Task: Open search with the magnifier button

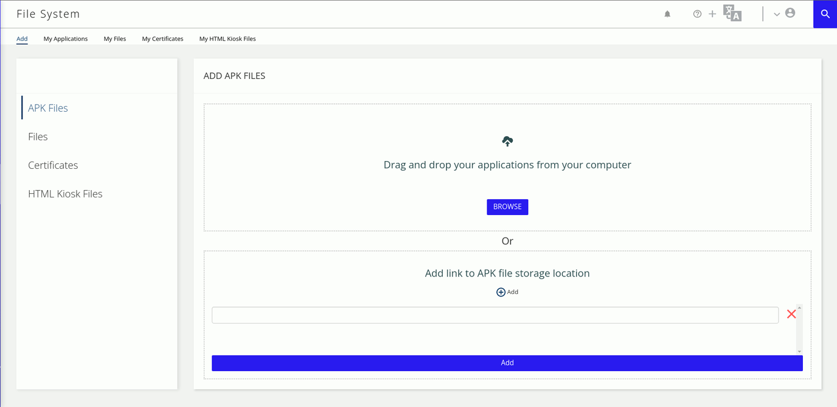Action: point(825,14)
